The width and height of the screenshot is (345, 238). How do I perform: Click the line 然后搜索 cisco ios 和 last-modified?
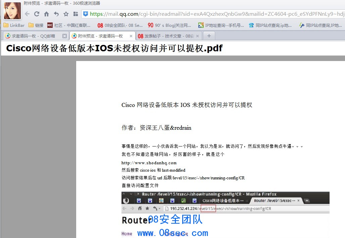pos(153,170)
